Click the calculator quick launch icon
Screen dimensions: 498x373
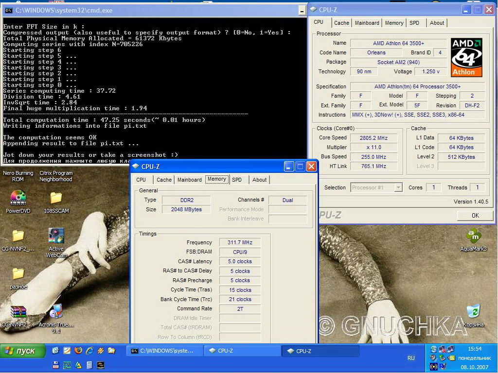[89, 365]
